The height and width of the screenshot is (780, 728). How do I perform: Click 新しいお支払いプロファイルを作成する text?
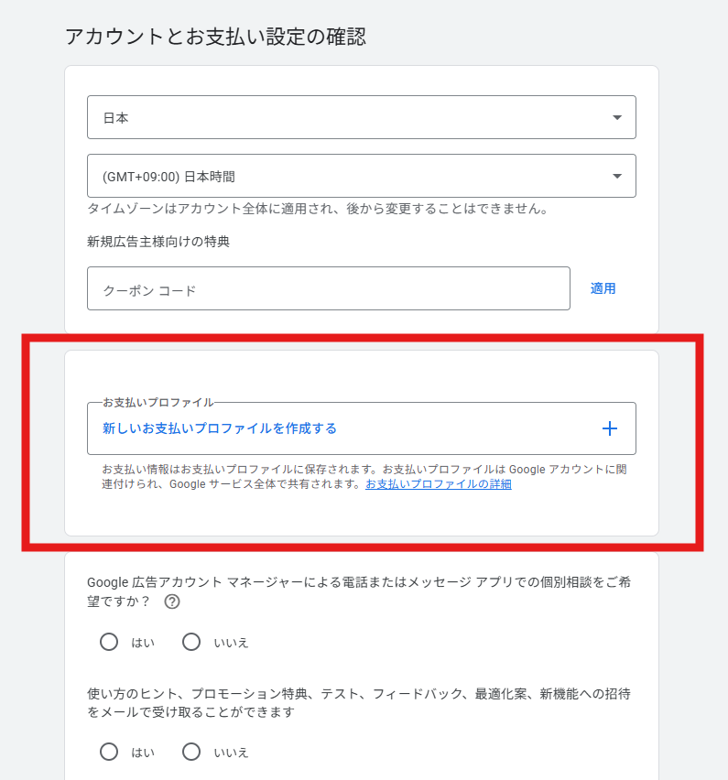220,428
